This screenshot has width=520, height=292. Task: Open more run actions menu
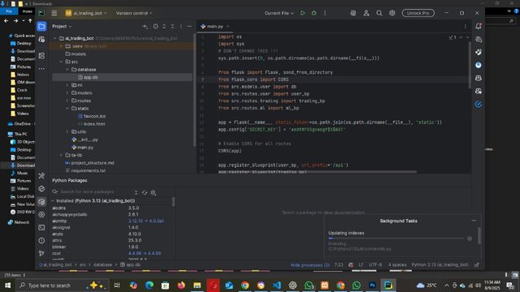coord(325,13)
